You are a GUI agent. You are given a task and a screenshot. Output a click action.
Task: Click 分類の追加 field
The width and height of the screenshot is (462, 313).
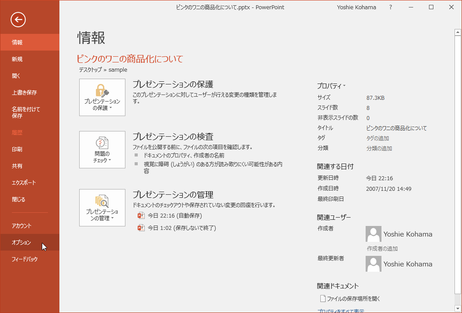click(379, 149)
